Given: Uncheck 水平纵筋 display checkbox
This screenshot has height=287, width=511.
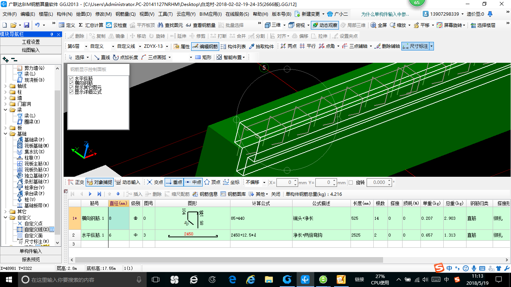Looking at the screenshot, I should click(x=71, y=78).
